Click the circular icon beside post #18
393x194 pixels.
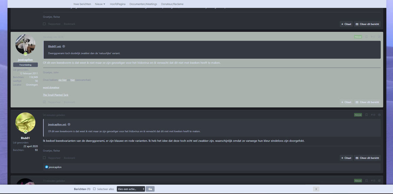point(379,115)
